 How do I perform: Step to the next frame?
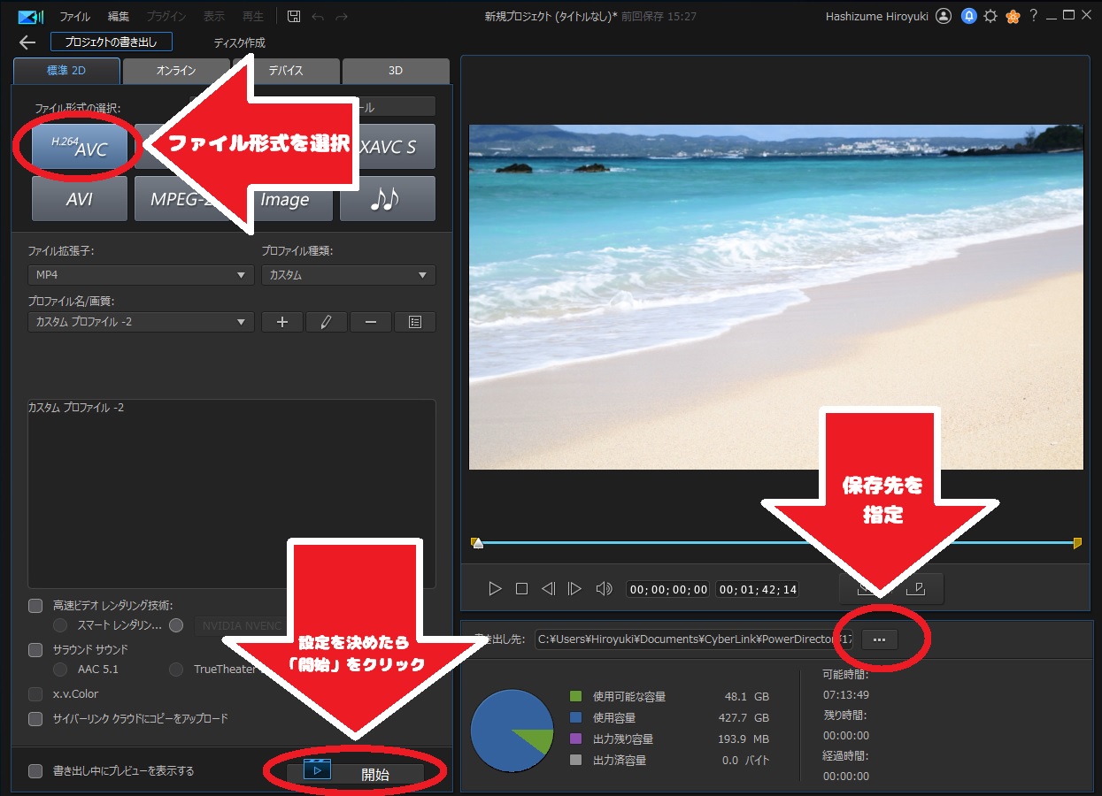[575, 588]
